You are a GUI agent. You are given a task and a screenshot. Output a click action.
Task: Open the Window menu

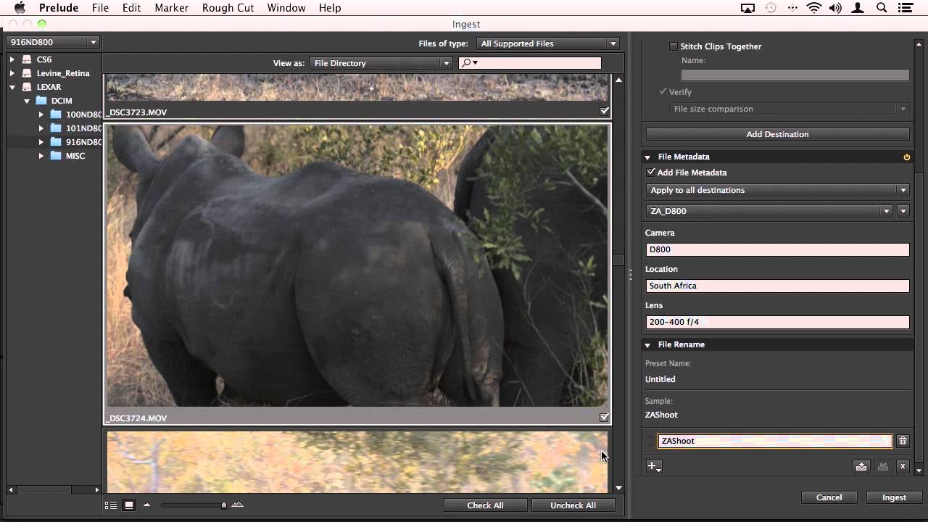tap(286, 8)
